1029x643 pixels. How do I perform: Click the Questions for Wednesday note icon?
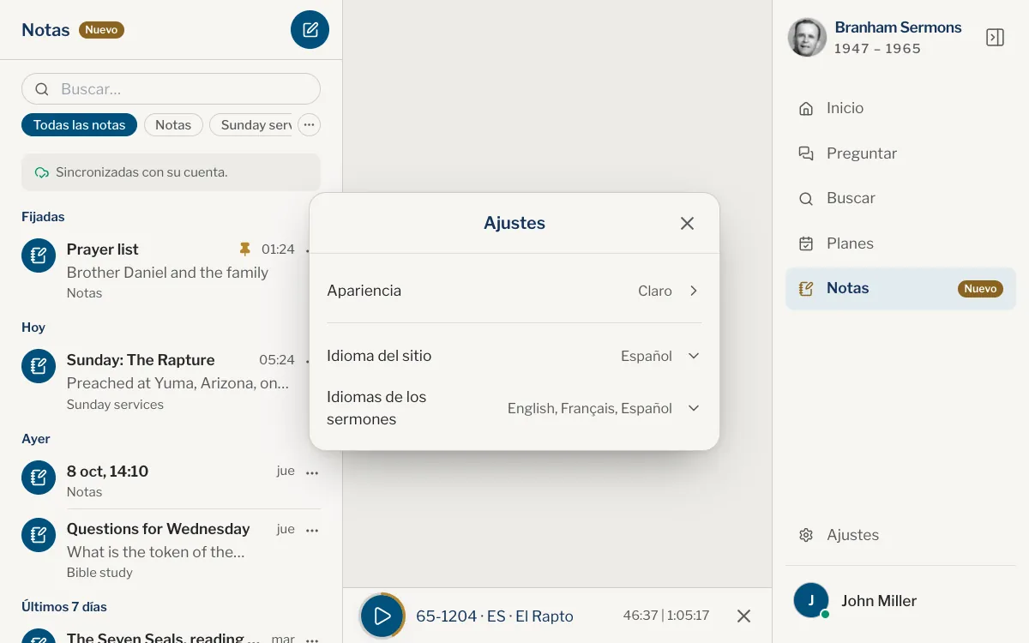click(x=39, y=535)
